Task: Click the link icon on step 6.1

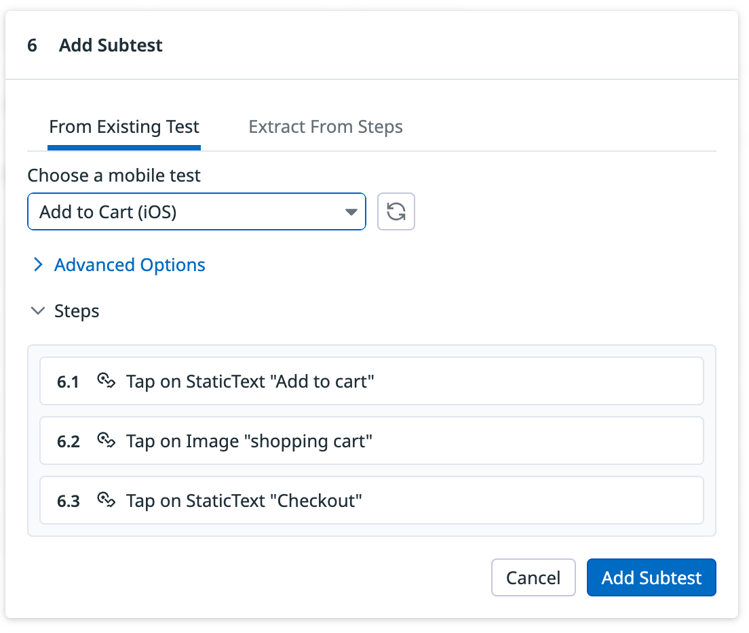Action: point(107,381)
